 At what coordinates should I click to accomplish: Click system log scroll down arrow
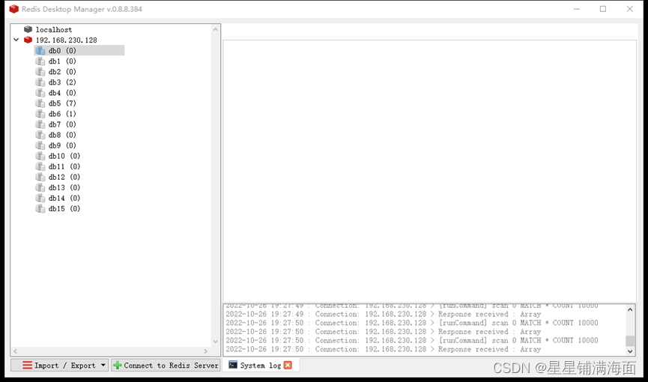[630, 351]
